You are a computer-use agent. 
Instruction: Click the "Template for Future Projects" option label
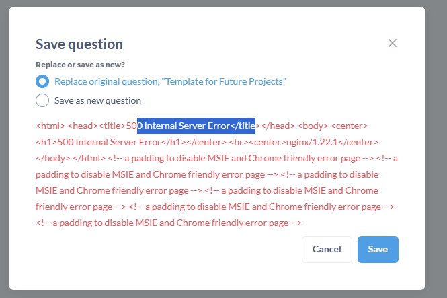click(x=171, y=81)
